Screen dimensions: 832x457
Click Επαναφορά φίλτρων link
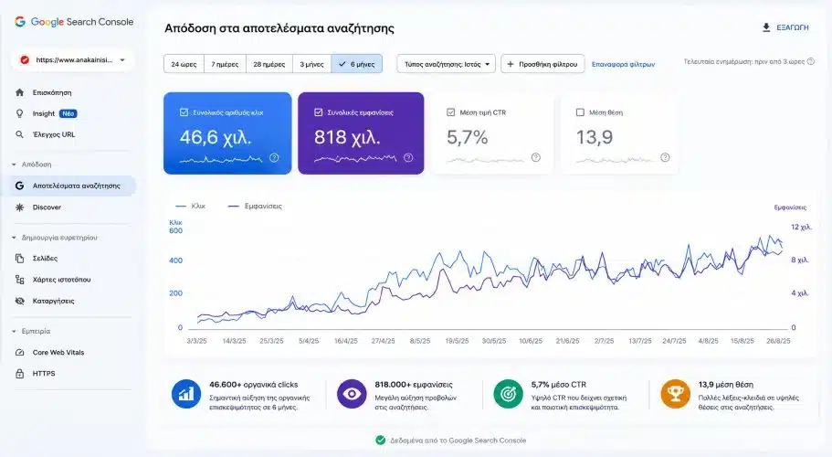(624, 64)
